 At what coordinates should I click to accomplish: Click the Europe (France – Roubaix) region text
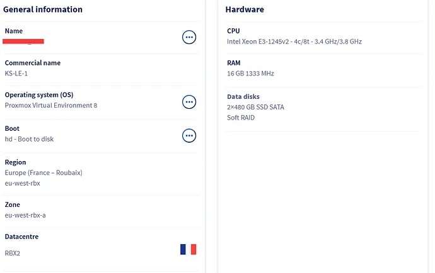click(x=43, y=172)
